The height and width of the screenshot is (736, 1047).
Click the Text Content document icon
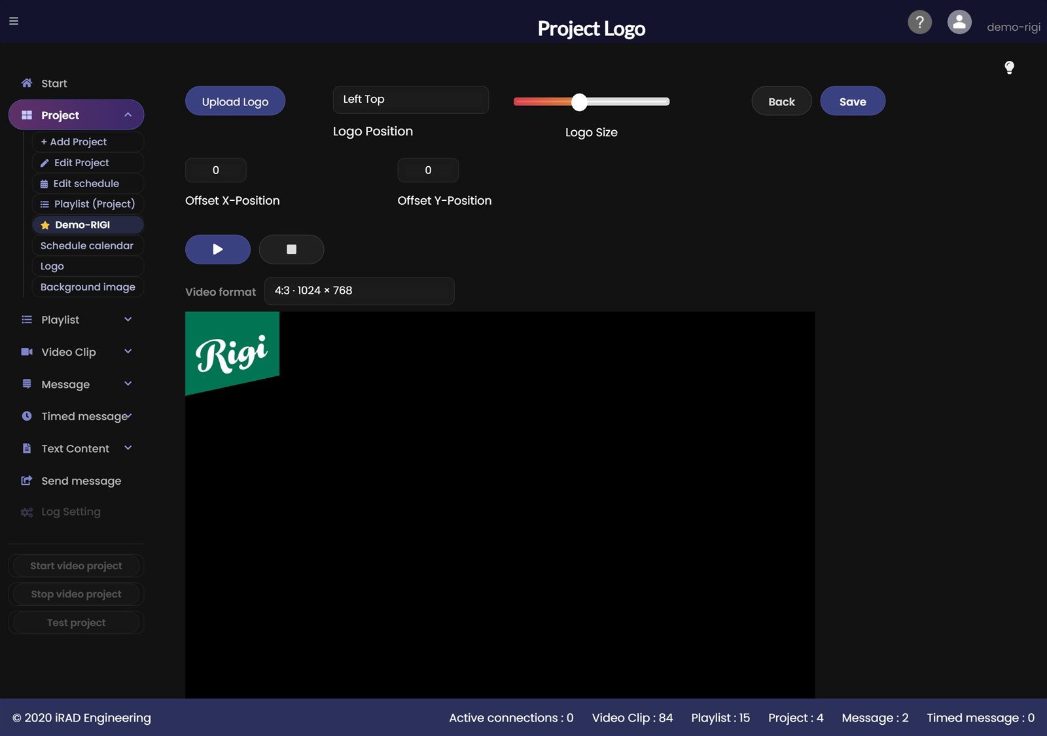(27, 448)
